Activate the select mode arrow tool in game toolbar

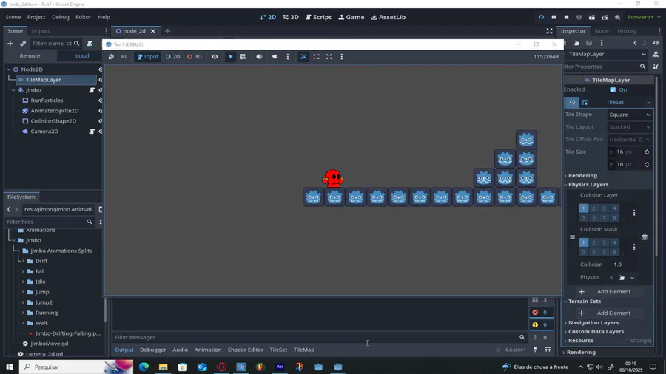(230, 56)
